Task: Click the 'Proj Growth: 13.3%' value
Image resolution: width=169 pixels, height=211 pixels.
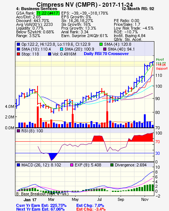Action: [x=78, y=28]
